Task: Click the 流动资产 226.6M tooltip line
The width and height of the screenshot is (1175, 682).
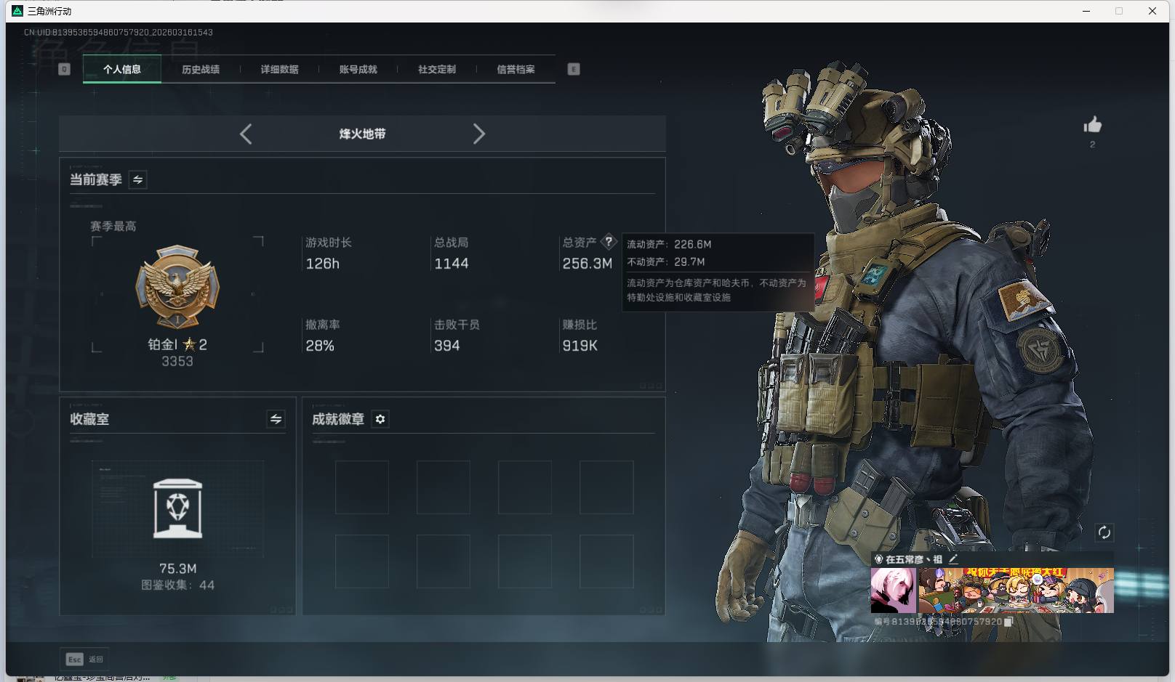Action: click(670, 245)
